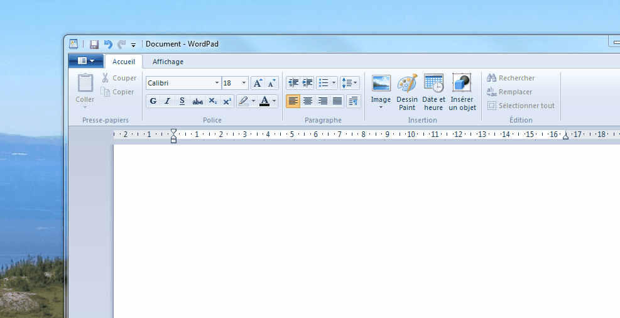The image size is (620, 318).
Task: Decrease the paragraph indent
Action: [x=293, y=83]
